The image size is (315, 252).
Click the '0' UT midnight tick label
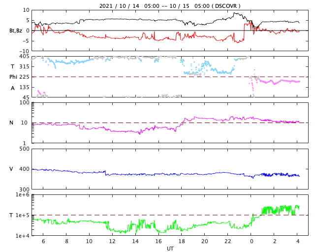click(252, 241)
